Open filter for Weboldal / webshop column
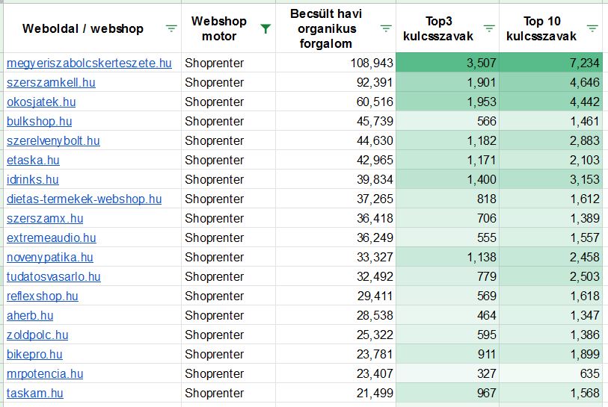The width and height of the screenshot is (608, 407). coord(171,28)
